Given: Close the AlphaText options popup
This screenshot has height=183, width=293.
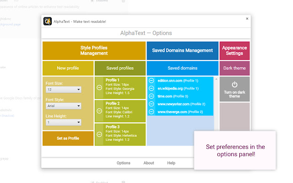Looking at the screenshot, I should pos(247,19).
